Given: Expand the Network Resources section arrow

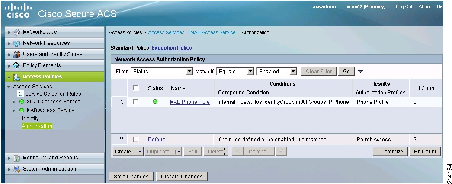Looking at the screenshot, I should [9, 44].
